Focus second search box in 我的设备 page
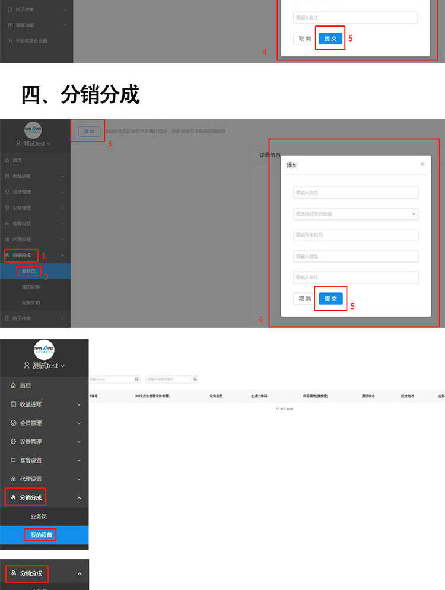Viewport: 445px width, 590px height. pos(172,379)
